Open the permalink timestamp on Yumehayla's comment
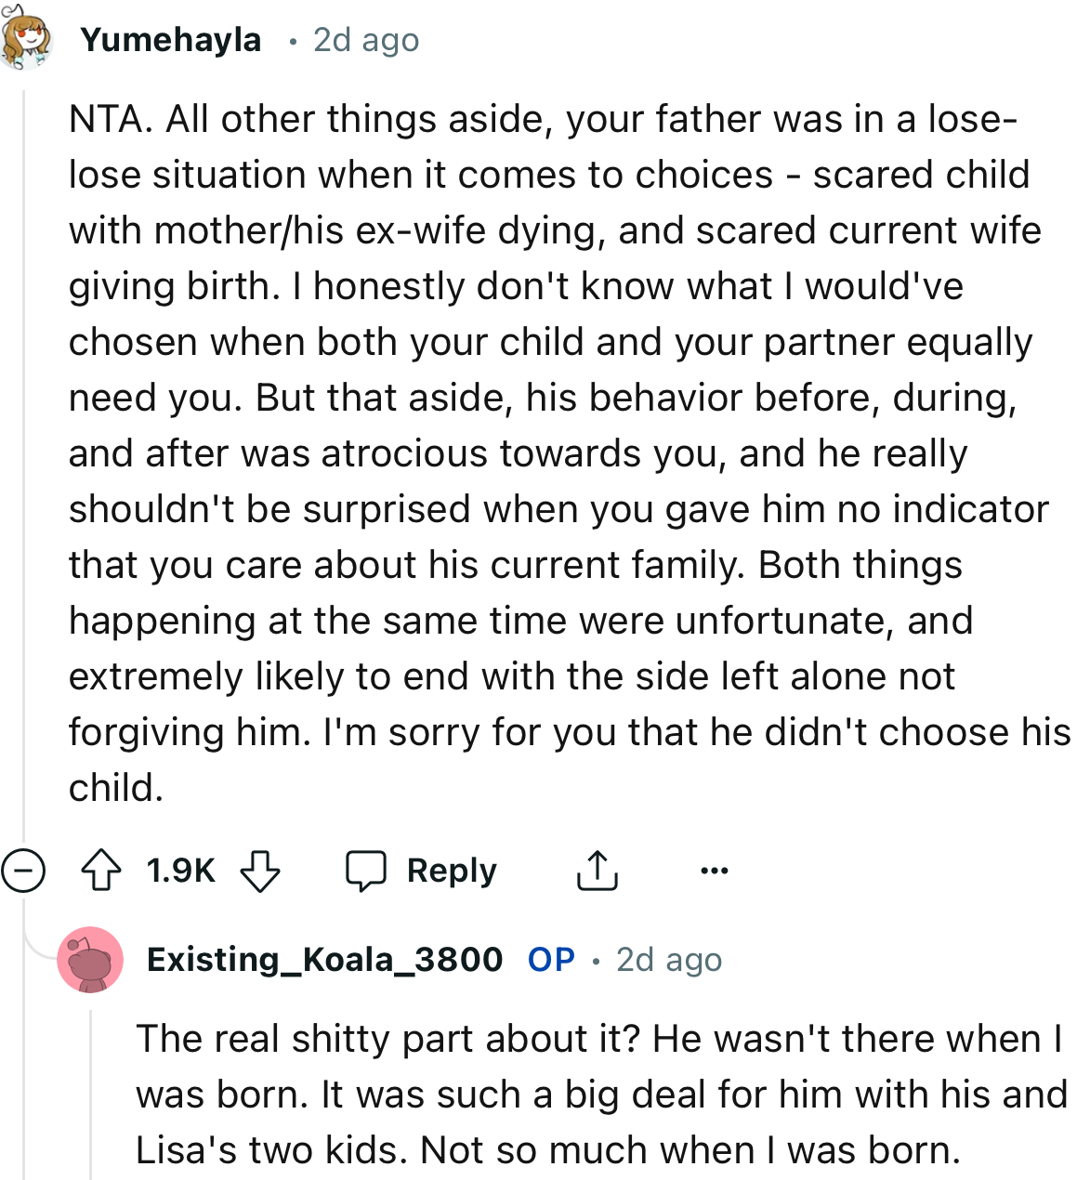This screenshot has width=1077, height=1180. pyautogui.click(x=366, y=40)
